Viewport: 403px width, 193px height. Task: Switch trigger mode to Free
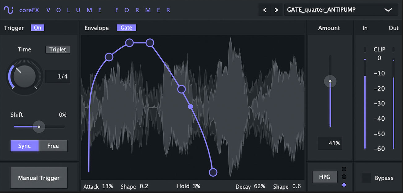pyautogui.click(x=53, y=146)
